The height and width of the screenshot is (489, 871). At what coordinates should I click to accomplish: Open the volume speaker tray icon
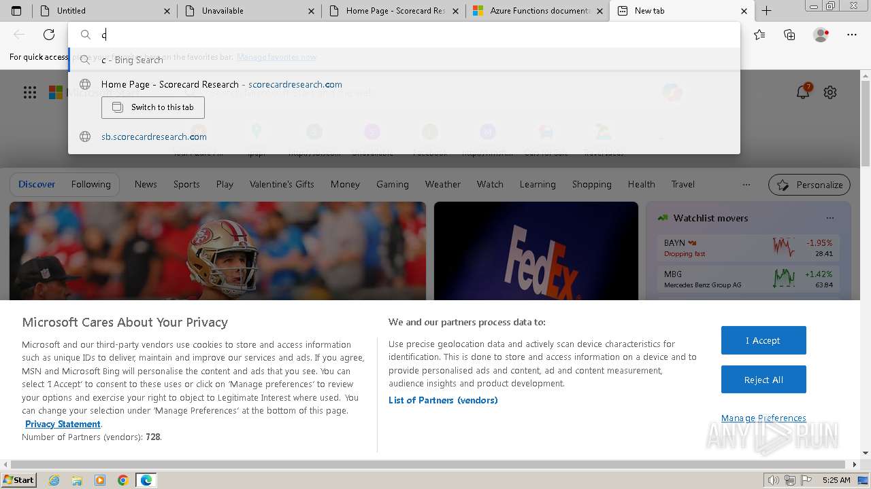click(773, 480)
